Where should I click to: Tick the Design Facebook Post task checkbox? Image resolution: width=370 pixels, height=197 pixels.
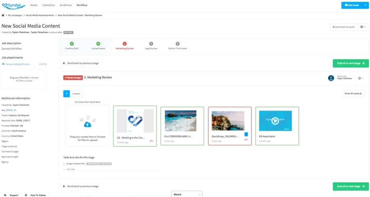[64, 164]
